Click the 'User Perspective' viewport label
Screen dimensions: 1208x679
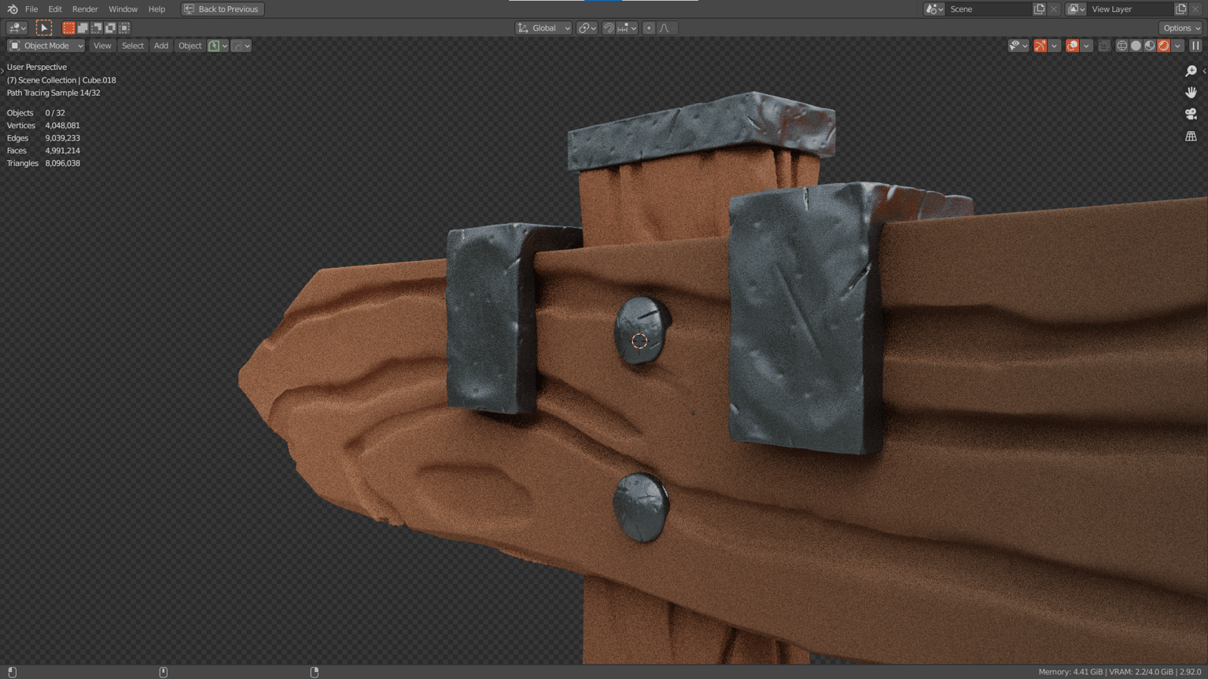37,67
